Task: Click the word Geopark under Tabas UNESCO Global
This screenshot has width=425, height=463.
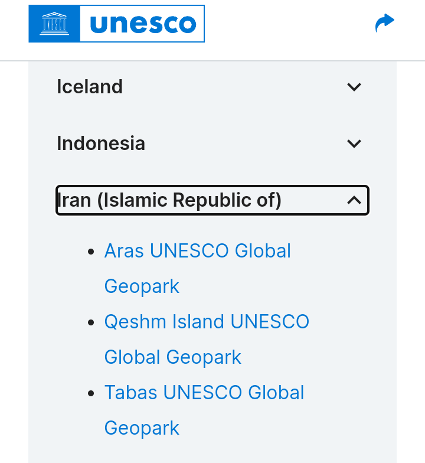Action: point(142,428)
